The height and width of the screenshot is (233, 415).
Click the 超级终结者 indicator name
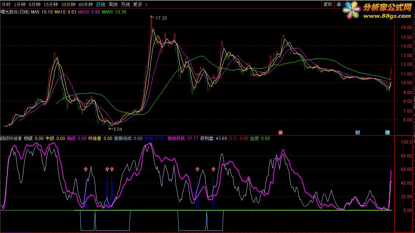tap(11, 138)
